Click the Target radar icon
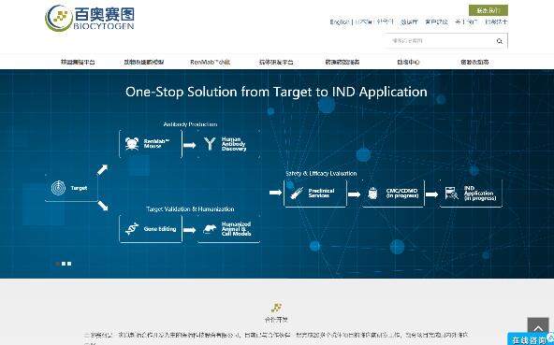Image resolution: width=554 pixels, height=345 pixels. [58, 188]
